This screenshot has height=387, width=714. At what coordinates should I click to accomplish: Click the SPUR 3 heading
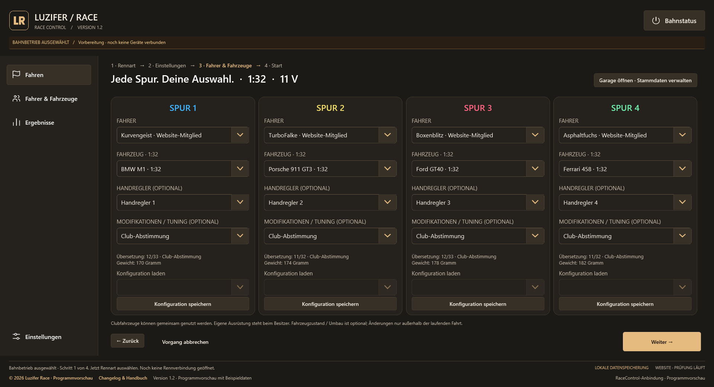coord(478,108)
